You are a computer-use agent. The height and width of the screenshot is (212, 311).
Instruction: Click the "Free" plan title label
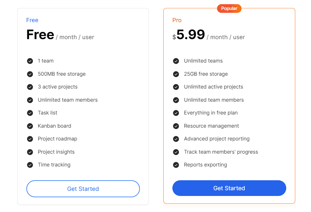32,20
